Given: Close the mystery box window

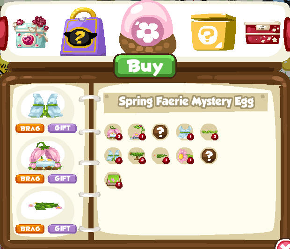Looking at the screenshot, I should tap(283, 245).
